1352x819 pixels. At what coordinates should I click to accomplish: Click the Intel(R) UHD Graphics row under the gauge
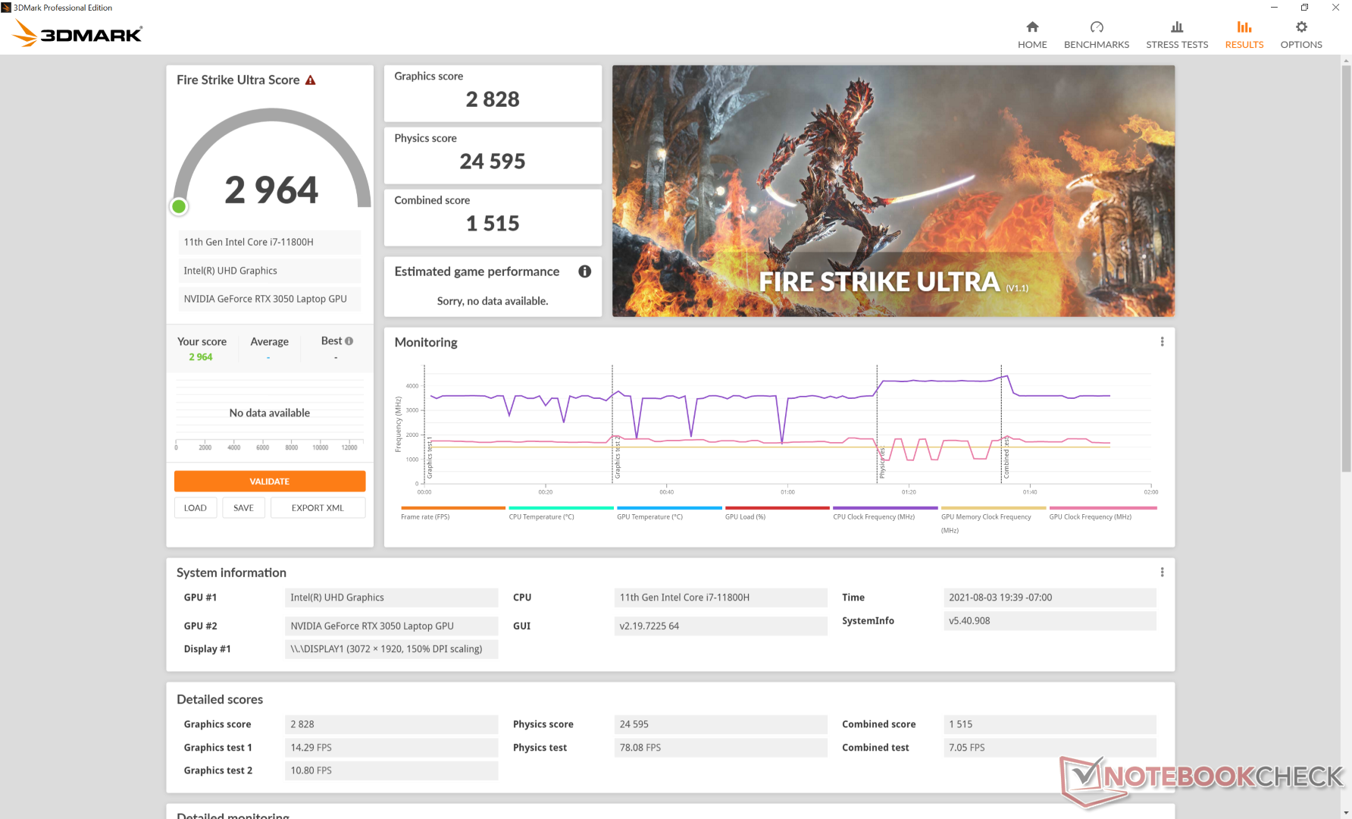[270, 271]
